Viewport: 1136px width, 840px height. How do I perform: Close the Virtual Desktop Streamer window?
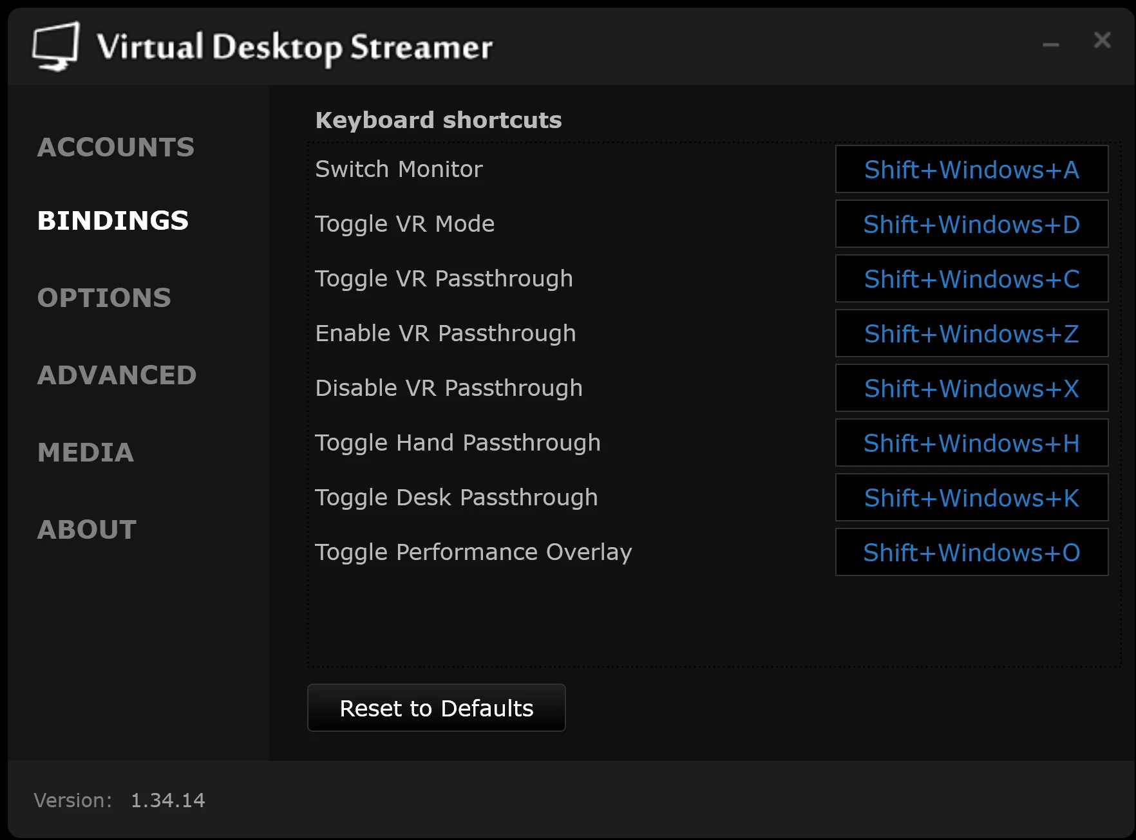point(1103,41)
